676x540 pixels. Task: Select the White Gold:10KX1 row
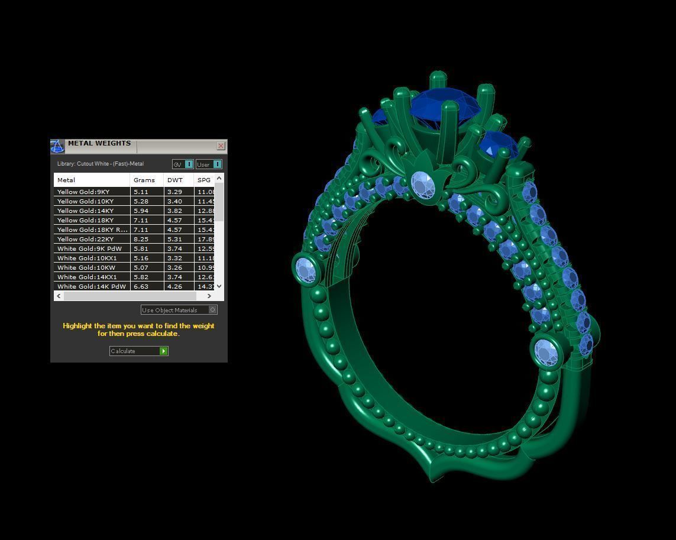[x=134, y=258]
